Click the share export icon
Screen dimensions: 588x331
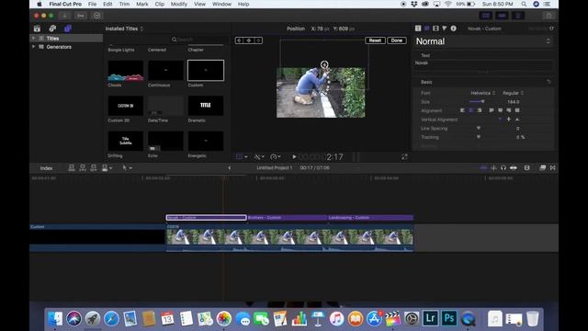point(549,16)
